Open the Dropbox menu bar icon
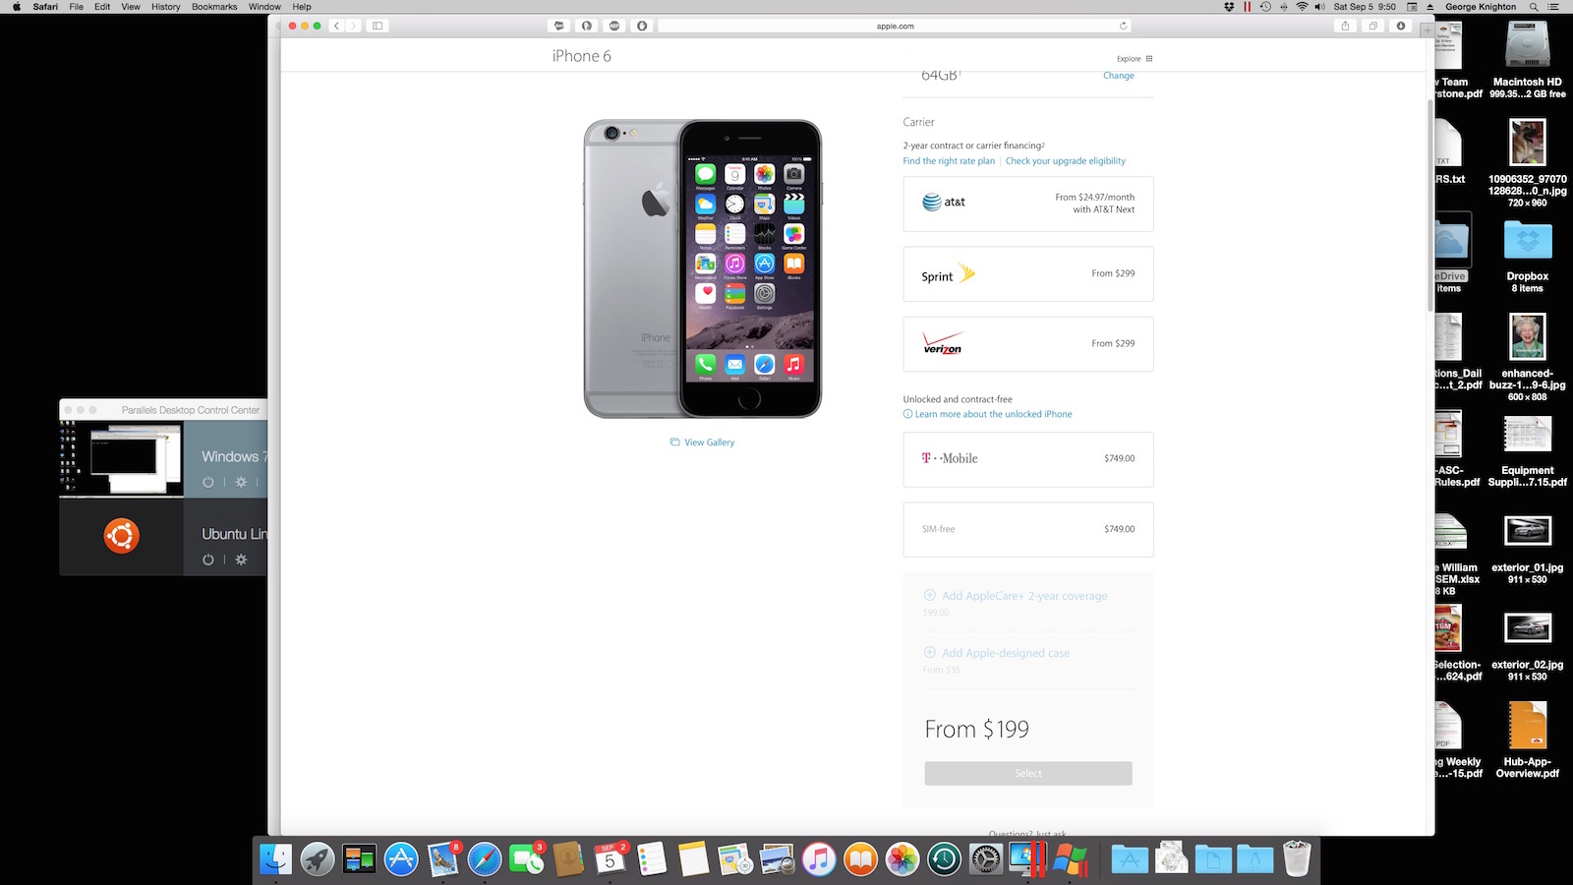 (x=1229, y=7)
